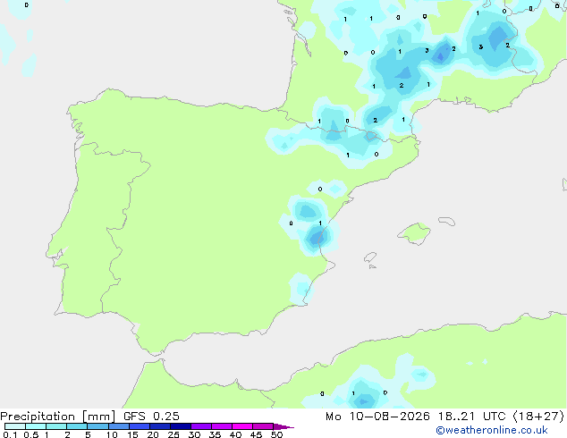Pick the 10–15 mm legend color swatch
This screenshot has height=438, width=567.
click(119, 426)
